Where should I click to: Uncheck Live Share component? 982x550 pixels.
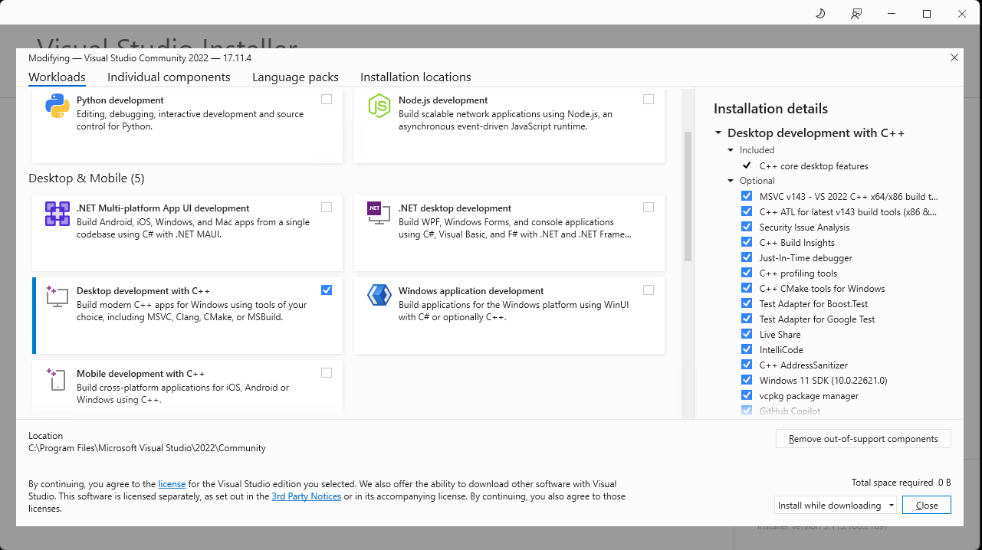click(x=747, y=334)
